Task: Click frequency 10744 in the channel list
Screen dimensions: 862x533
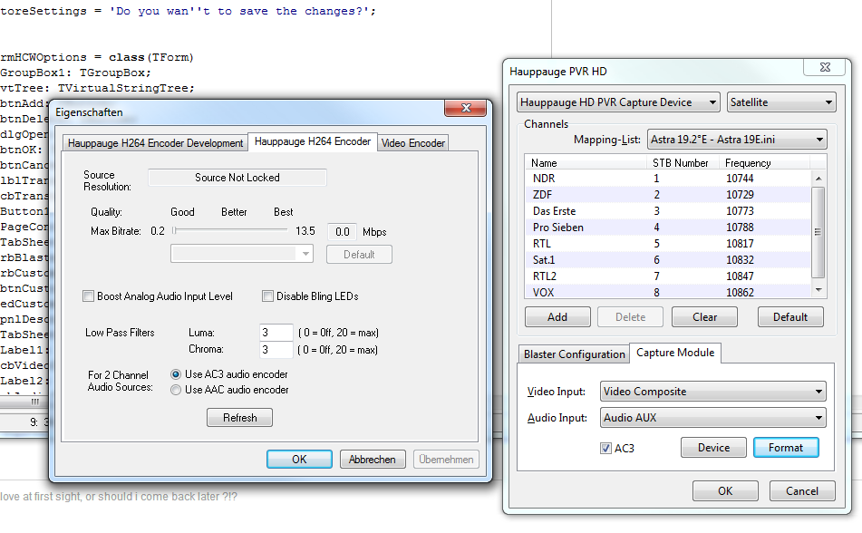Action: [x=740, y=179]
